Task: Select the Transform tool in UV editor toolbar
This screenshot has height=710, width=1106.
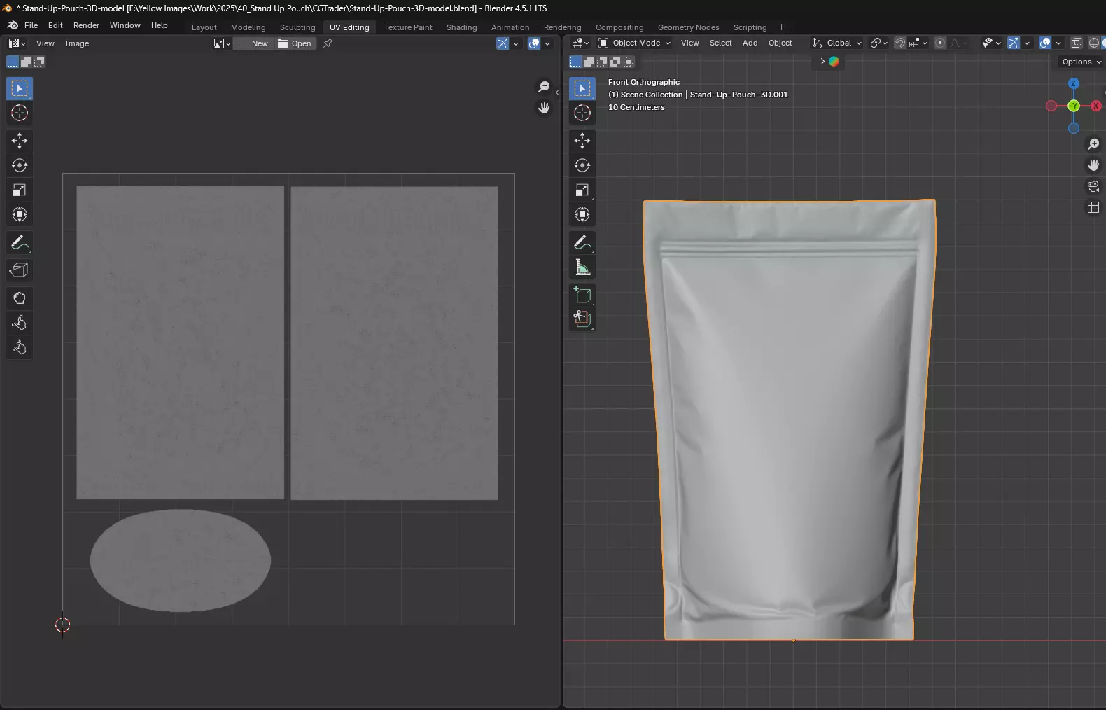Action: [20, 214]
